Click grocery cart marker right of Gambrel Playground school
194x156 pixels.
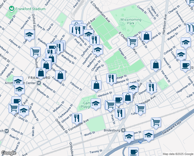(x=110, y=106)
